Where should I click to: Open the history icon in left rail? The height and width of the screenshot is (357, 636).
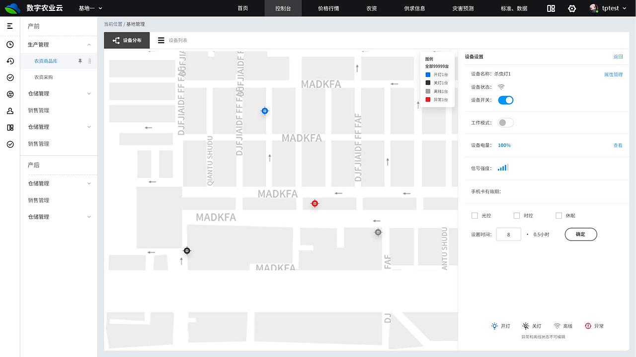pos(10,61)
